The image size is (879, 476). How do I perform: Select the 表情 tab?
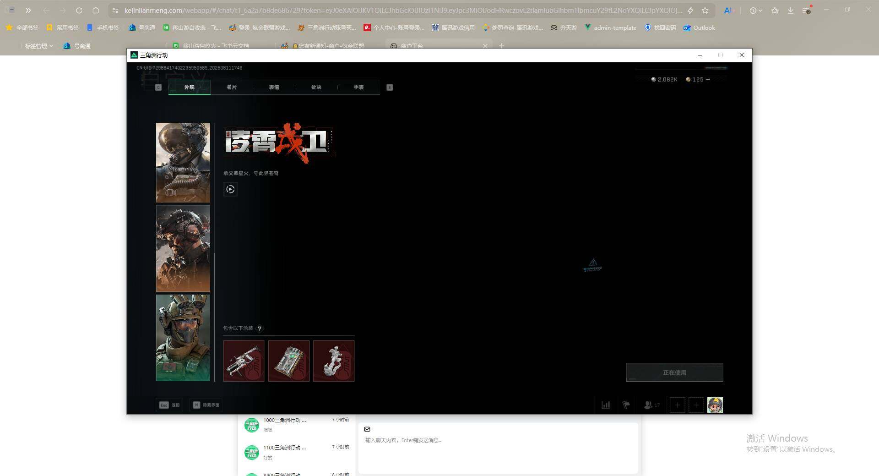coord(274,87)
